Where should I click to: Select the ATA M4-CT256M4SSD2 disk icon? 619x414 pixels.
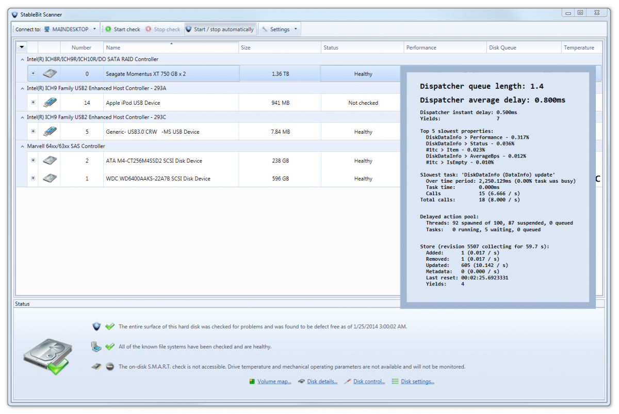point(50,161)
